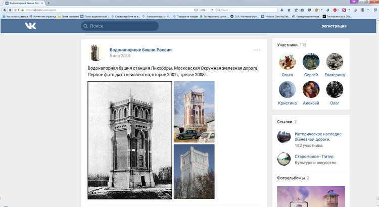The width and height of the screenshot is (379, 207).
Task: Click the post date 5 апр 2015
Action: coord(120,56)
